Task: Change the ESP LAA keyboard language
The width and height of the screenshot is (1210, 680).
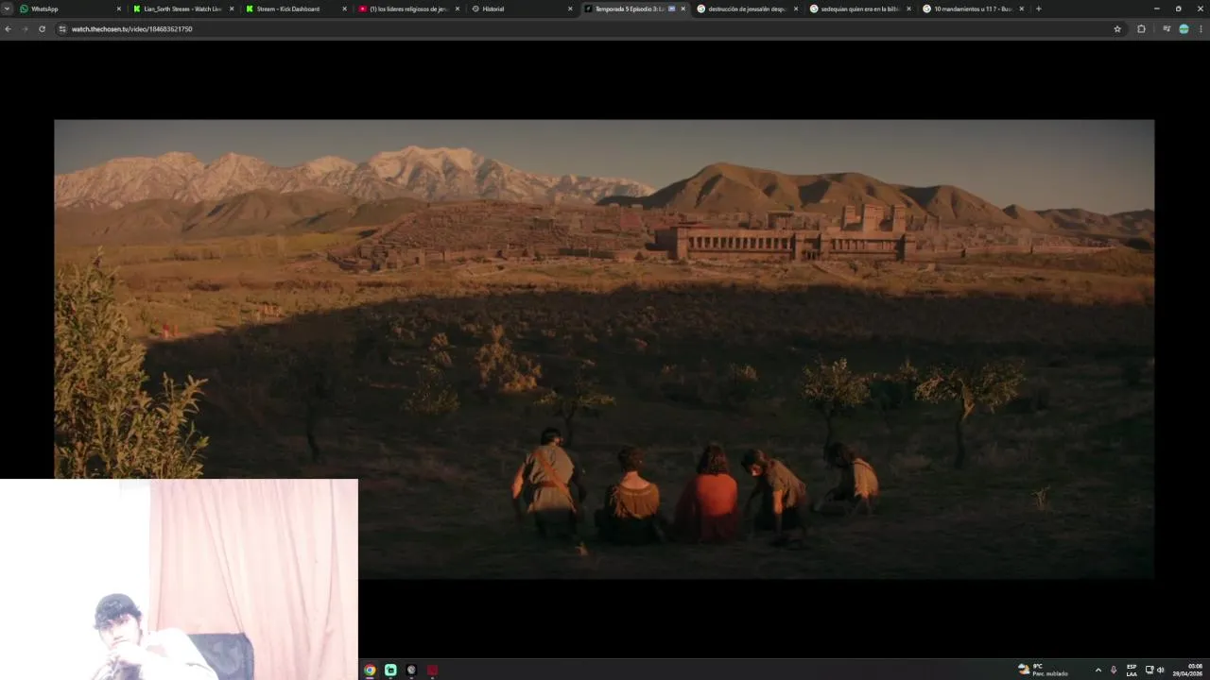Action: click(x=1132, y=670)
